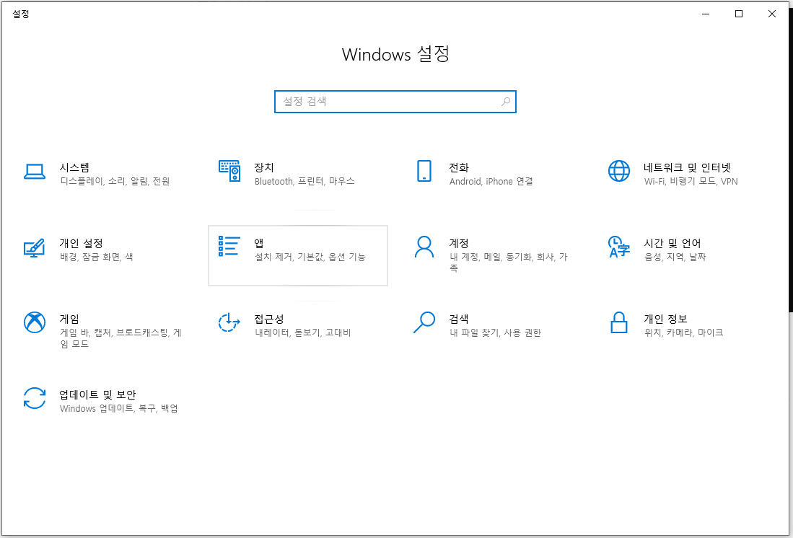
Task: Click the magnifier inside the search box
Action: click(506, 102)
